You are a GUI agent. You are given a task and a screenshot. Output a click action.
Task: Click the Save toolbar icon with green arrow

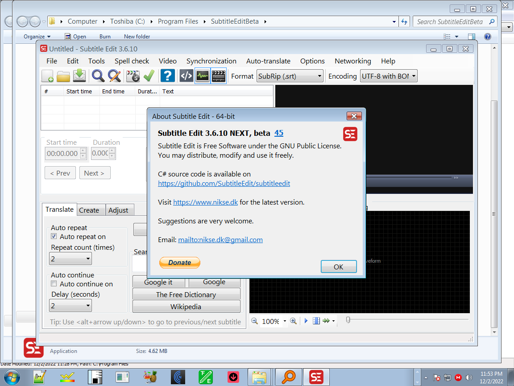coord(79,76)
